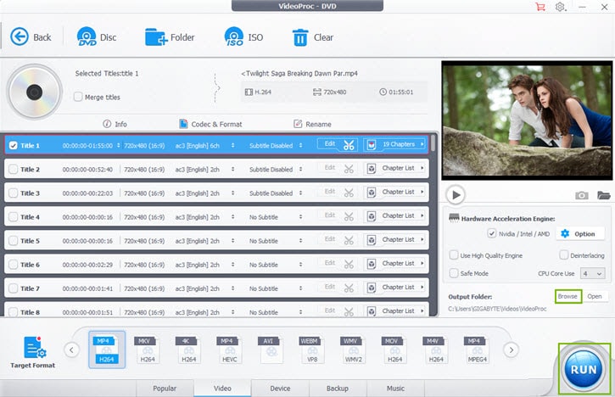Check the Title 2 checkbox

pos(13,169)
